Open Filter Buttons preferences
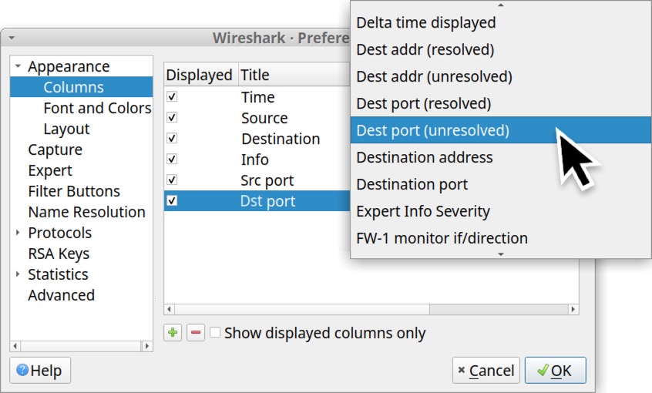 [74, 191]
